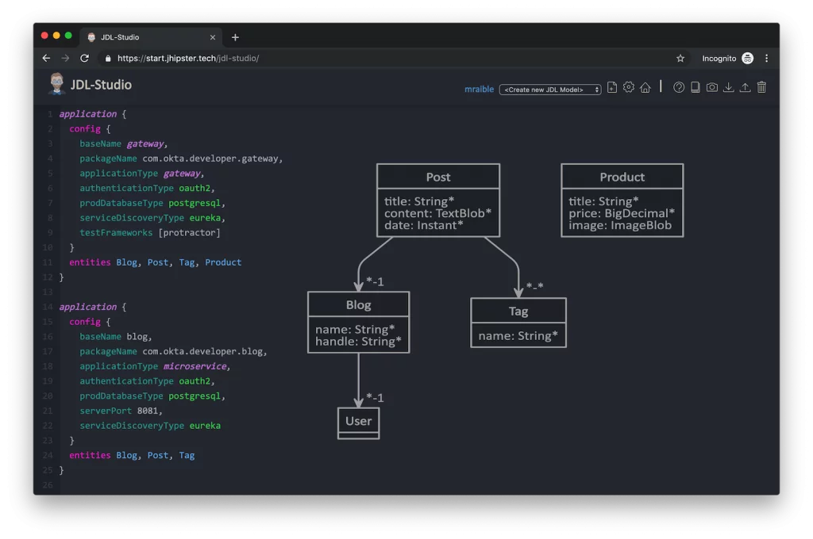Click 'prodDatabaseType' on line 20
This screenshot has width=813, height=539.
pos(121,396)
